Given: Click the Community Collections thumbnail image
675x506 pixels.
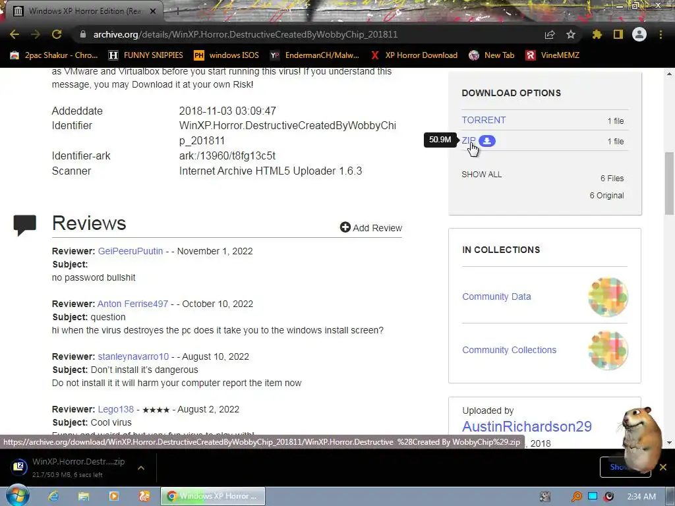Looking at the screenshot, I should coord(608,351).
